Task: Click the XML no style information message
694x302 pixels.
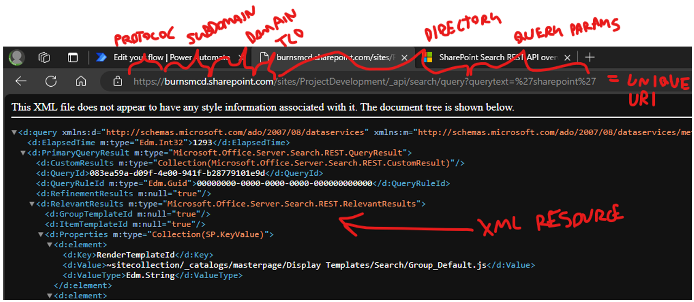Action: pyautogui.click(x=263, y=107)
